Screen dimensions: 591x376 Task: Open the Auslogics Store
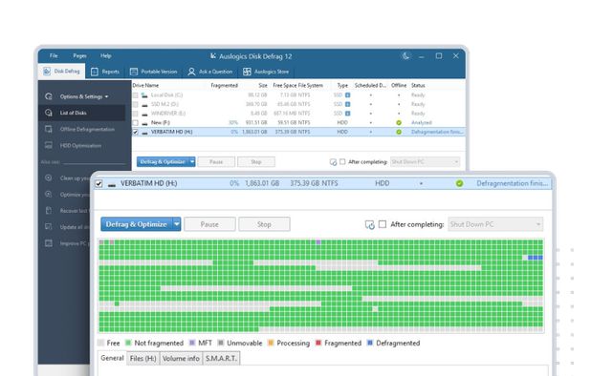266,72
